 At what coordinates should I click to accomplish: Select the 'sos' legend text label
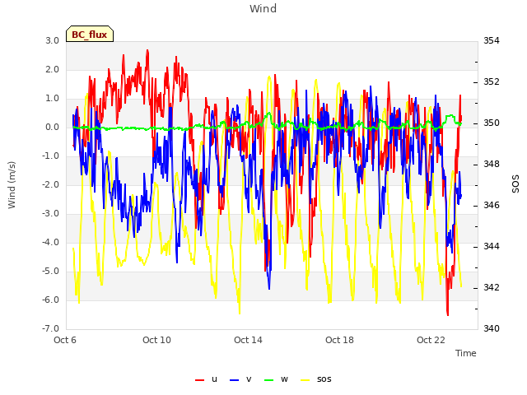(324, 379)
